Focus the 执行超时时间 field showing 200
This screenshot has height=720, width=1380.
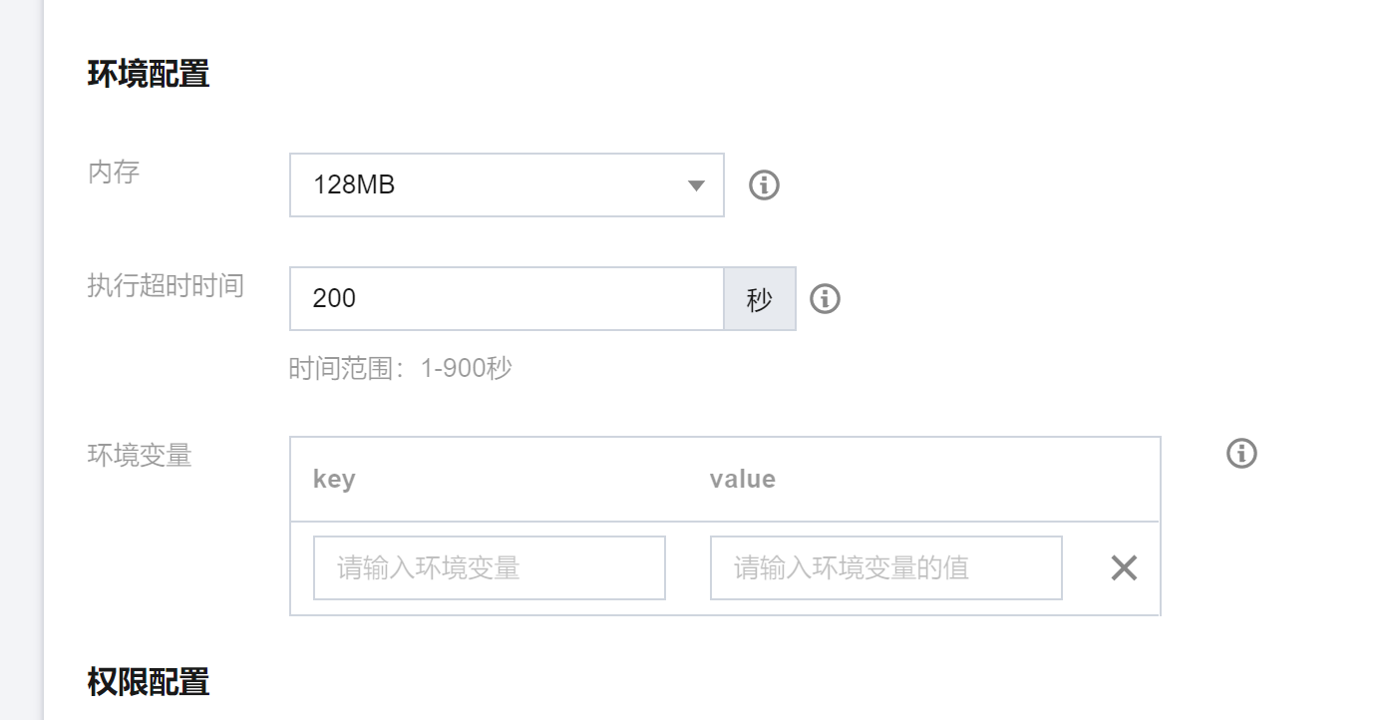click(507, 298)
